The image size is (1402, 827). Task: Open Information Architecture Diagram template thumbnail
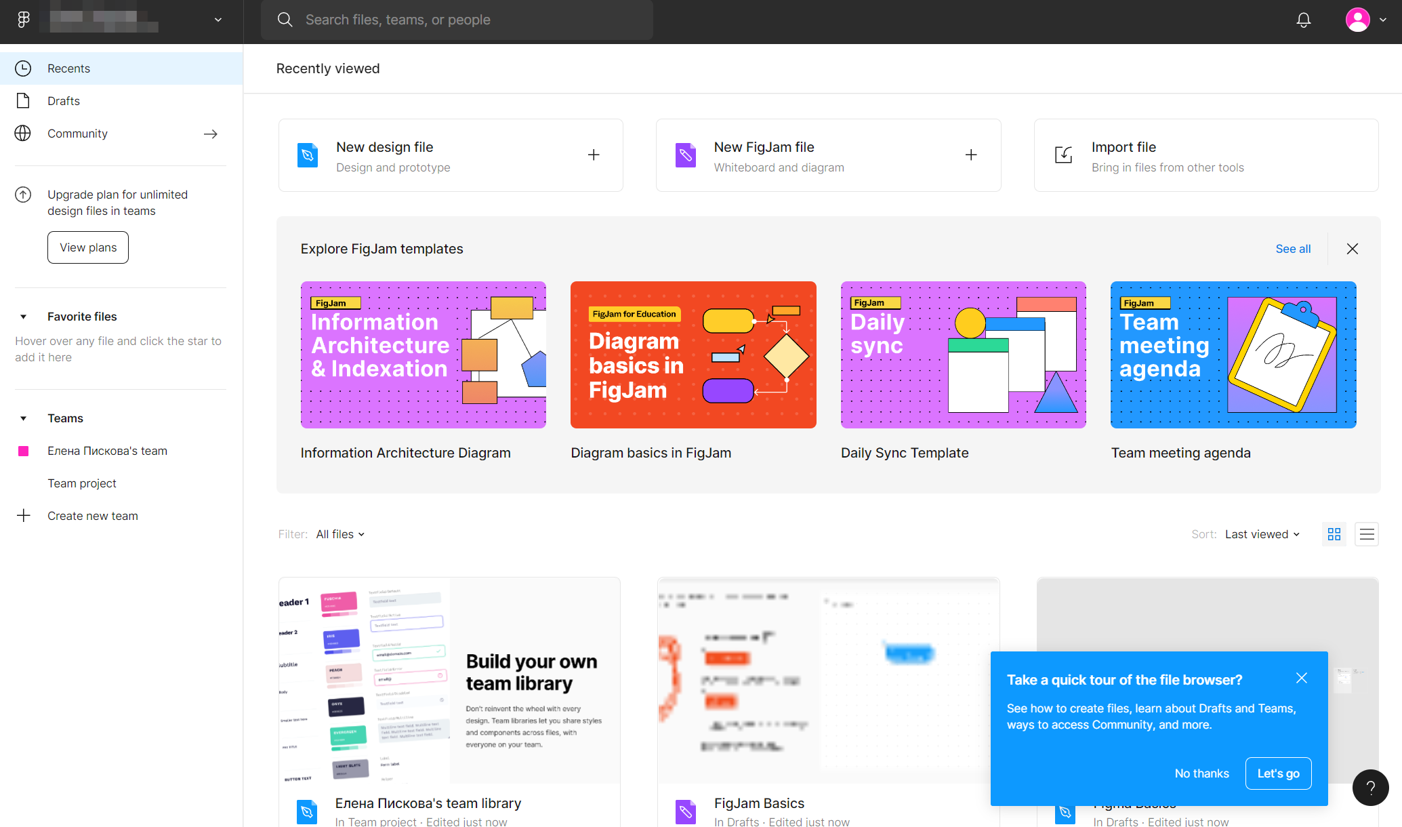point(424,355)
